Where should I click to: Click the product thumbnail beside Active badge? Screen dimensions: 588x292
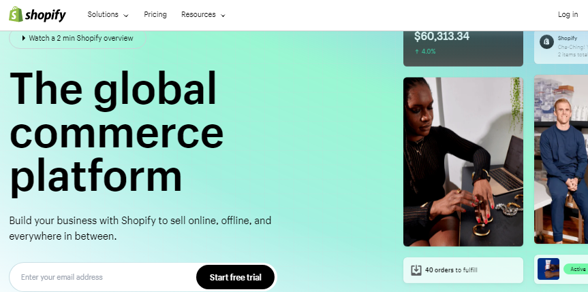tap(548, 269)
